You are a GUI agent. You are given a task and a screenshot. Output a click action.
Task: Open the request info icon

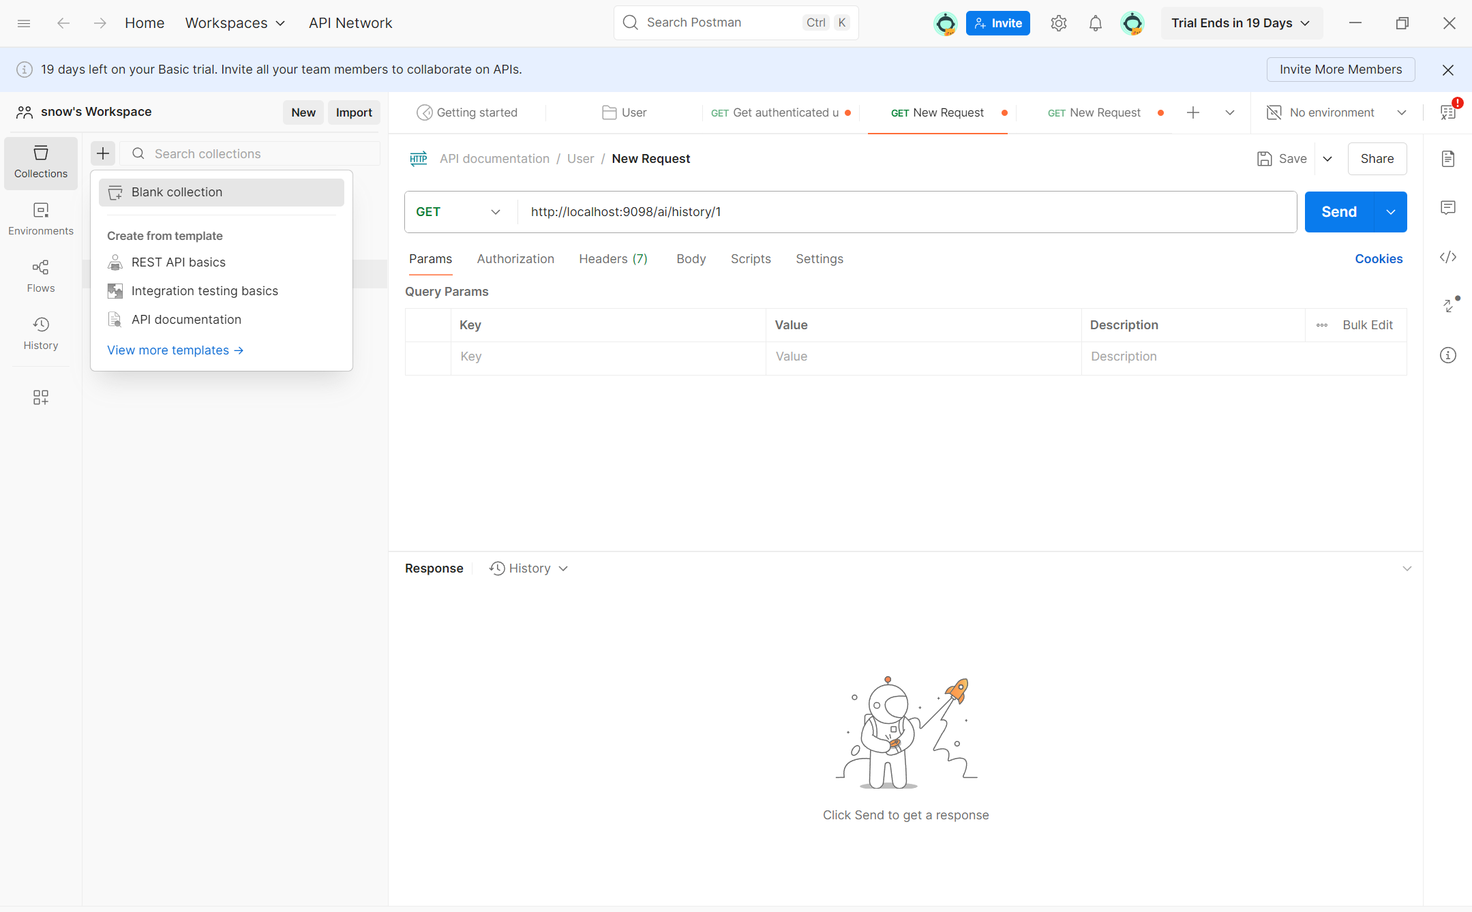pyautogui.click(x=1448, y=355)
